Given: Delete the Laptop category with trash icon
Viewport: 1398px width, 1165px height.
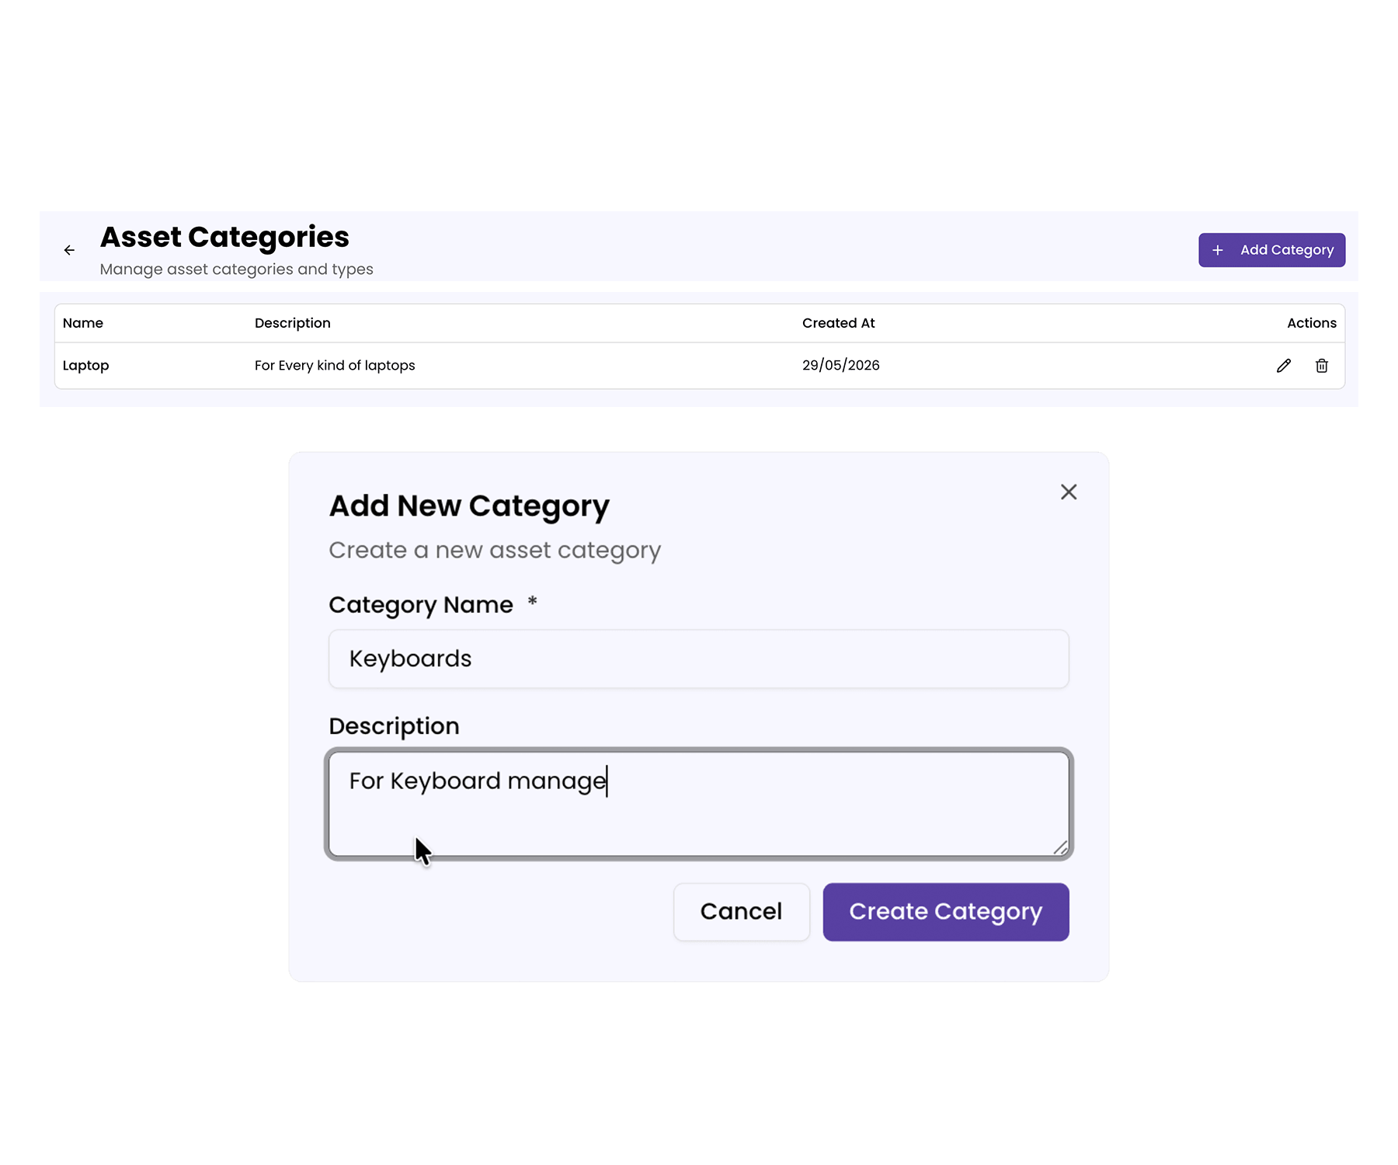Looking at the screenshot, I should pyautogui.click(x=1321, y=365).
